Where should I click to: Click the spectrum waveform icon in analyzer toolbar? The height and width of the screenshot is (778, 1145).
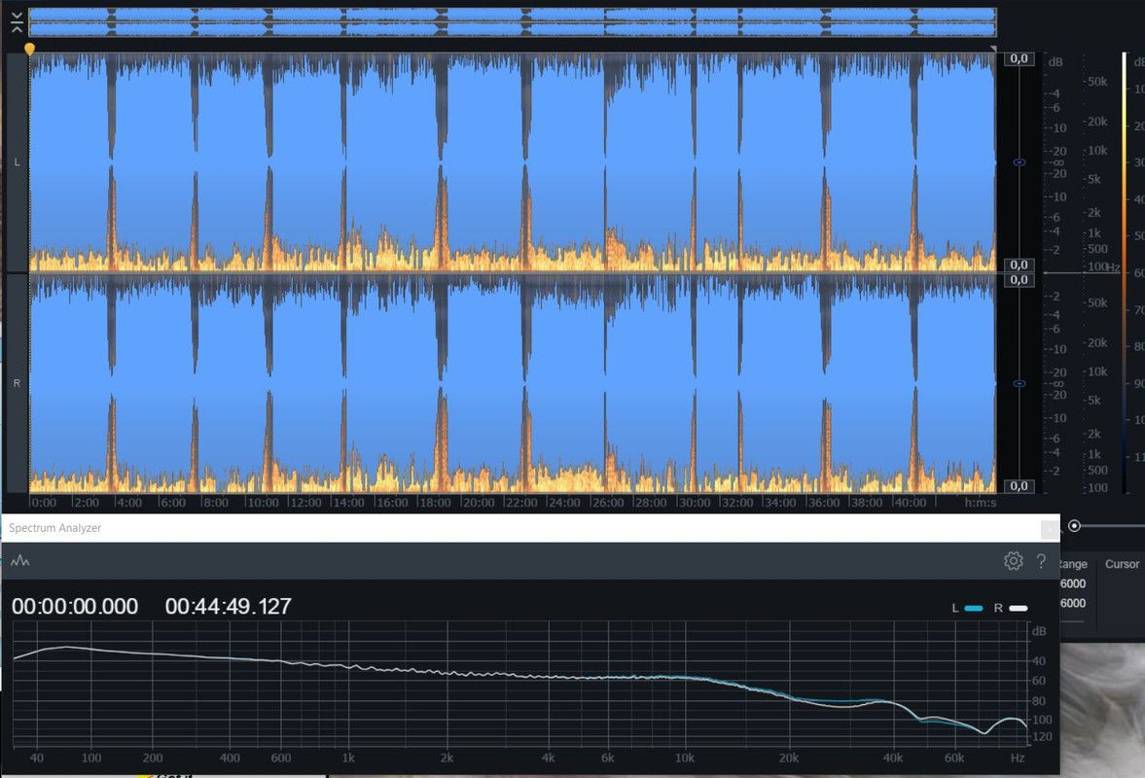click(20, 560)
